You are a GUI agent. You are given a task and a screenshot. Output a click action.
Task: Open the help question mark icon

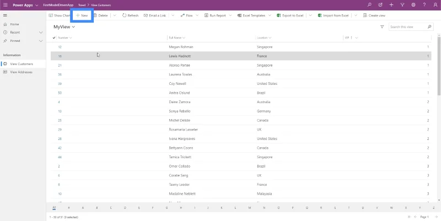pos(424,5)
